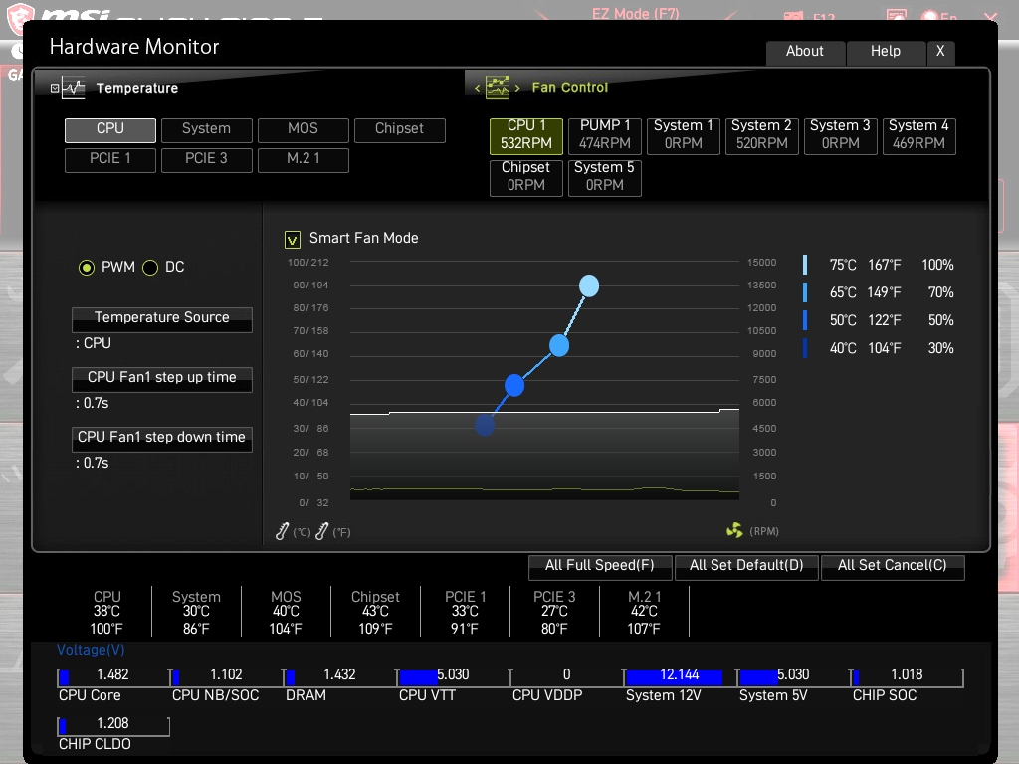Click the 40°C legend color swatch
The image size is (1019, 764).
coord(805,348)
